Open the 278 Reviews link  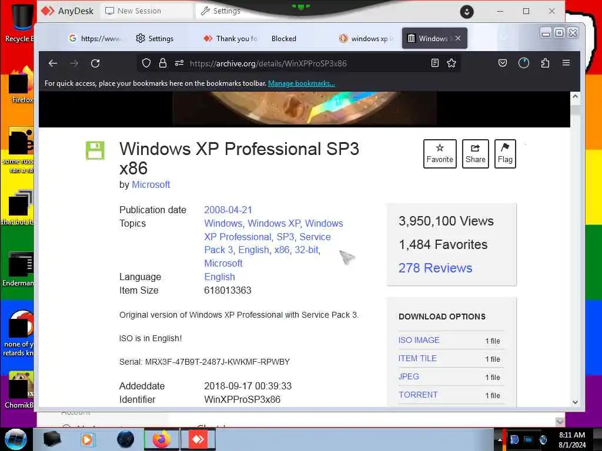tap(435, 268)
